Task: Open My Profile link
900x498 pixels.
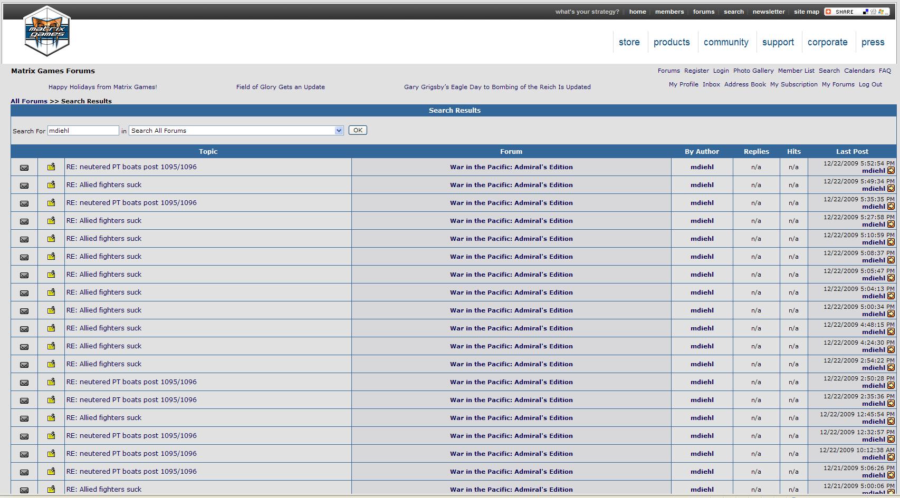Action: pos(684,84)
